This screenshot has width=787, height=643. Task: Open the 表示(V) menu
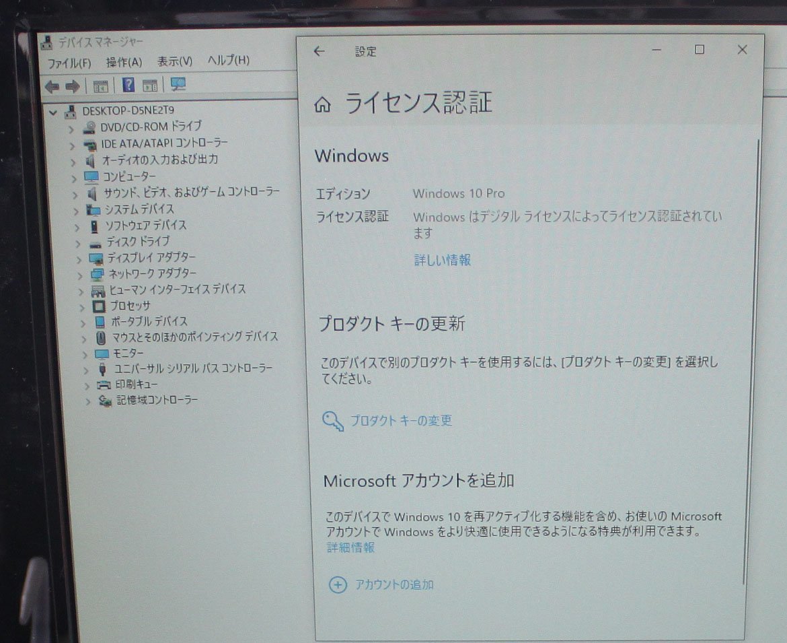(x=175, y=61)
